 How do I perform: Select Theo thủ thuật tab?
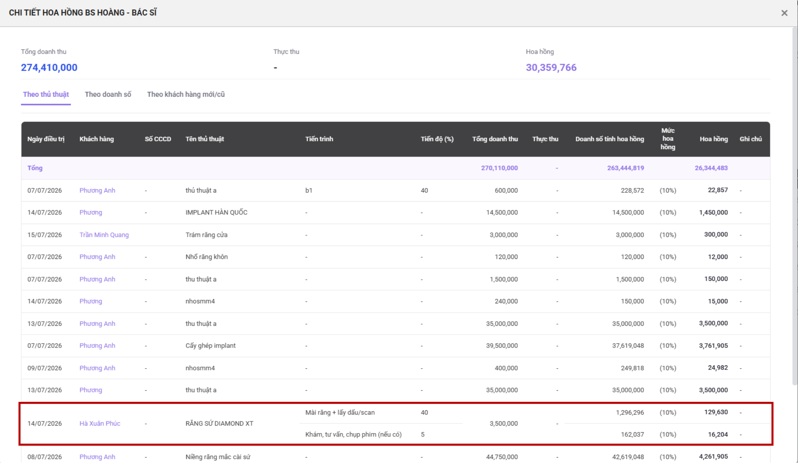46,94
